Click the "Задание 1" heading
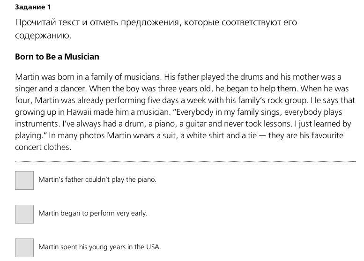The image size is (364, 261). click(x=33, y=7)
